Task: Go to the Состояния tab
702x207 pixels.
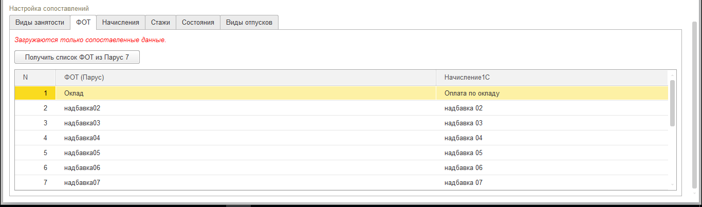Action: point(198,22)
